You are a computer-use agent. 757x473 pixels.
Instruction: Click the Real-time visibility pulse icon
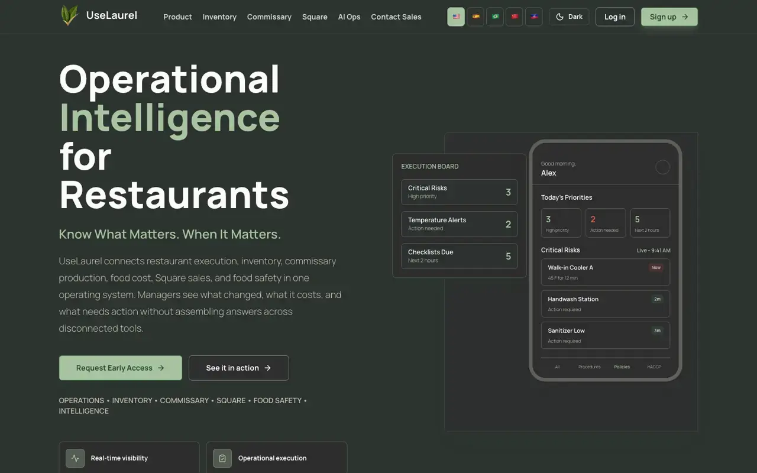(75, 458)
